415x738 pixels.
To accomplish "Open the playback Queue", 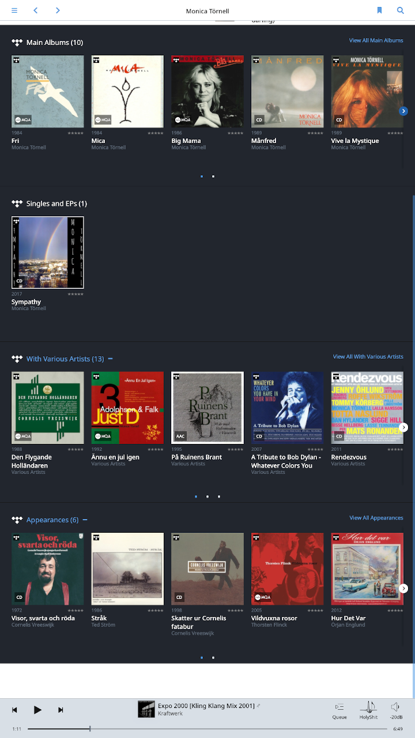I will 339,710.
